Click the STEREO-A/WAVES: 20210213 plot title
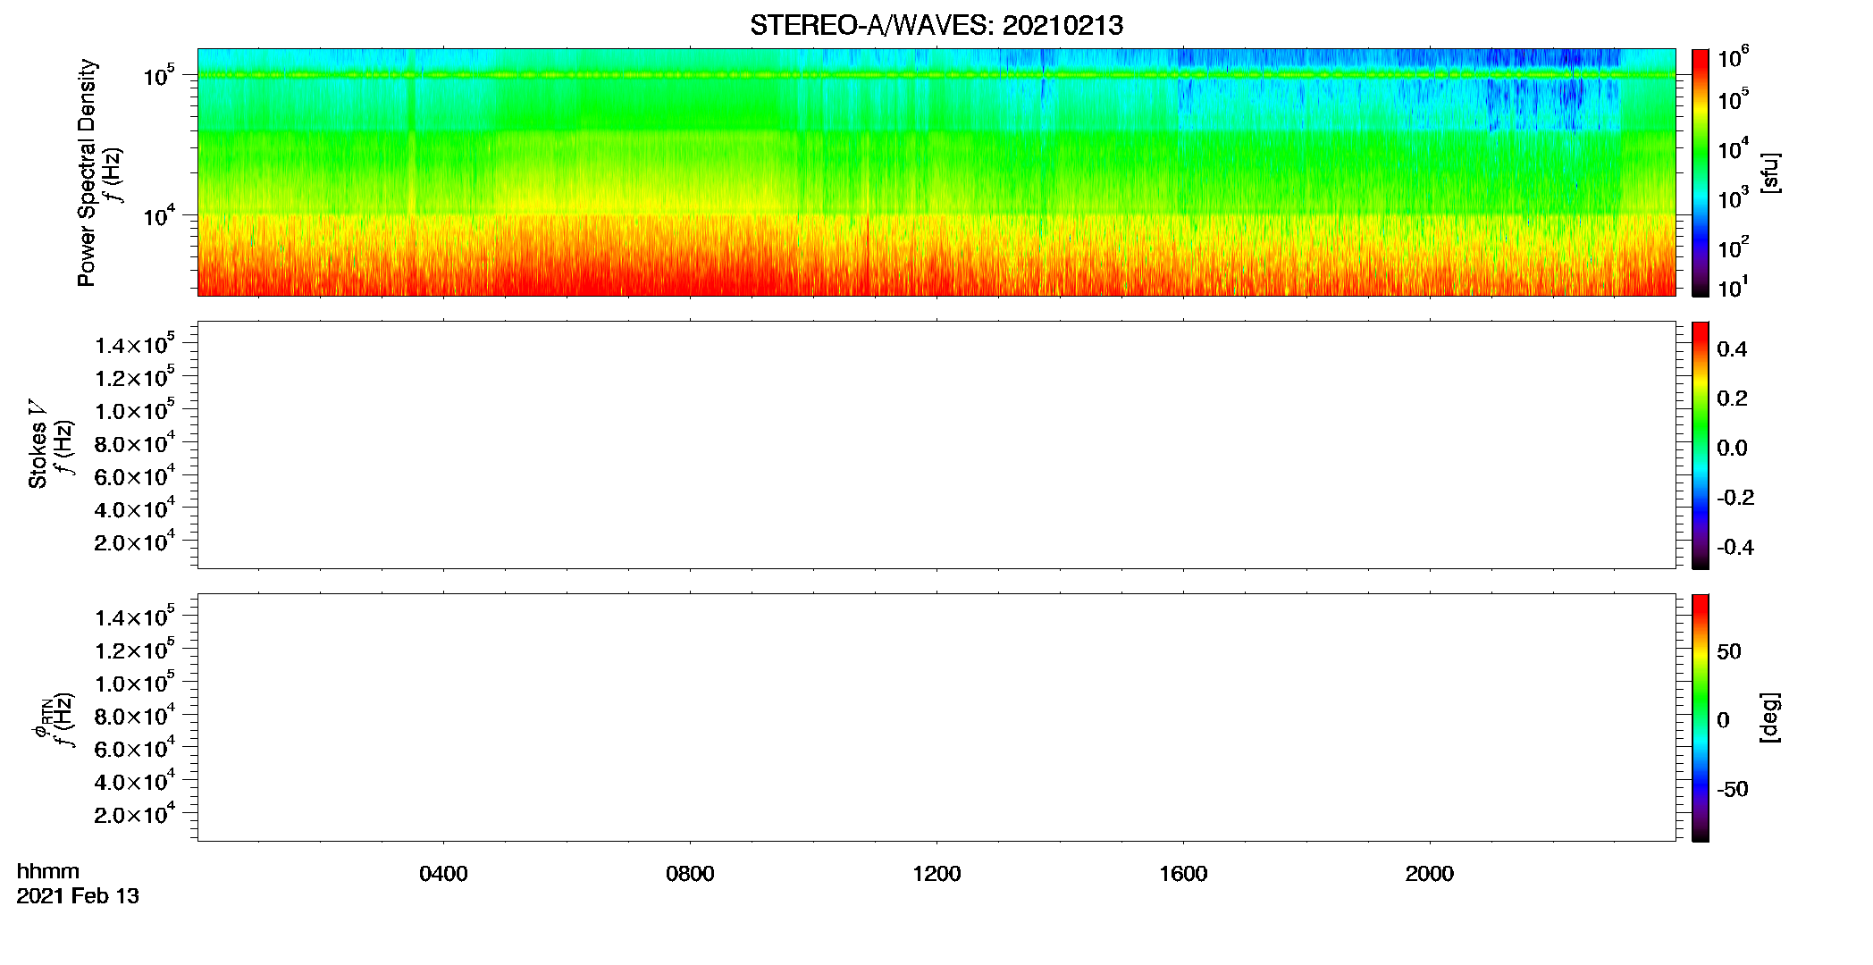The height and width of the screenshot is (965, 1873). tap(936, 26)
